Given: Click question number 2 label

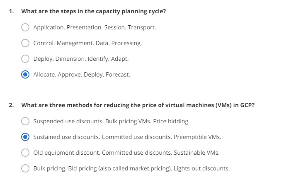Looking at the screenshot, I should pyautogui.click(x=11, y=105).
